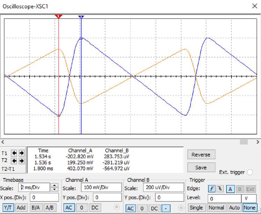Move cursor T1 right with arrow

click(21, 153)
